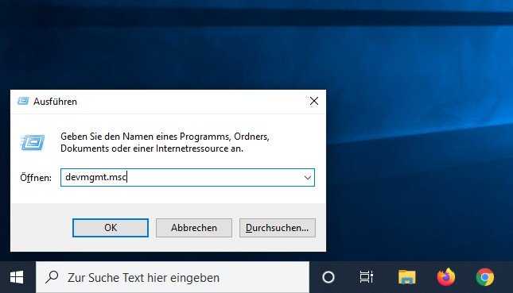Expand the Öffnen combo box dropdown arrow
This screenshot has height=293, width=513.
(x=308, y=178)
